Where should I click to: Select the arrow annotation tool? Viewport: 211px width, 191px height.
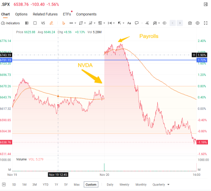(x=120, y=23)
